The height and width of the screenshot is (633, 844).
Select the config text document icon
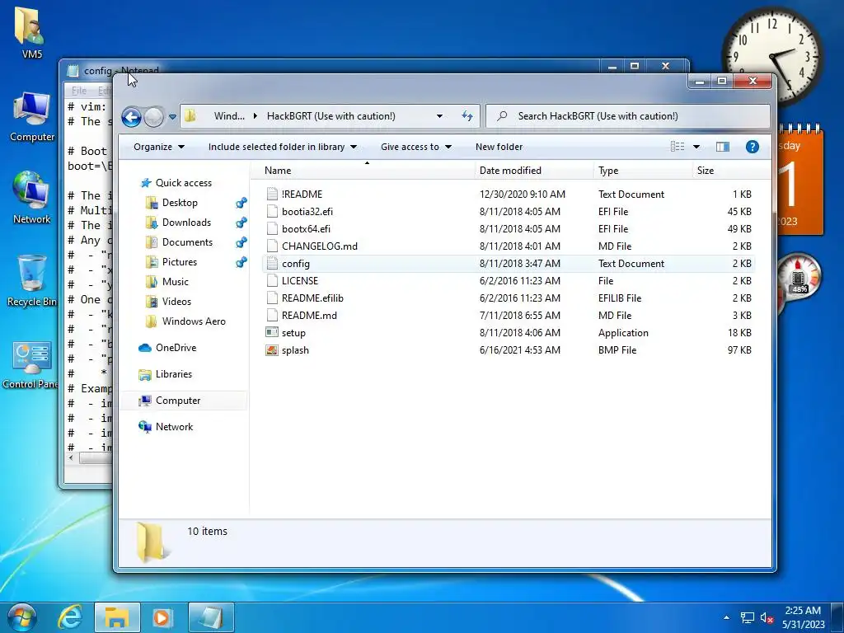tap(272, 264)
